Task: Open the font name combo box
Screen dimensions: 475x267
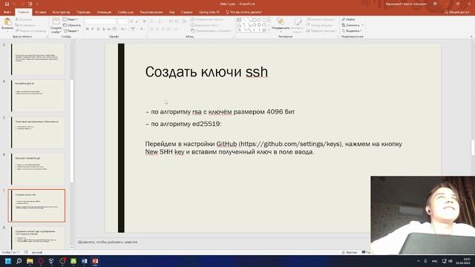Action: (101, 22)
